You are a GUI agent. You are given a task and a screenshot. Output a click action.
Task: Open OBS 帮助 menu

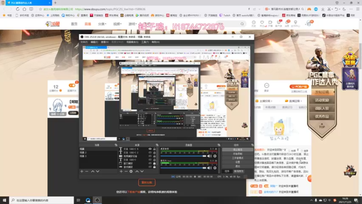click(155, 42)
